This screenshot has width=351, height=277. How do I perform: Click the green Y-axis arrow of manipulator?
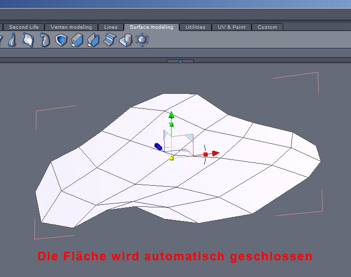coord(172,115)
